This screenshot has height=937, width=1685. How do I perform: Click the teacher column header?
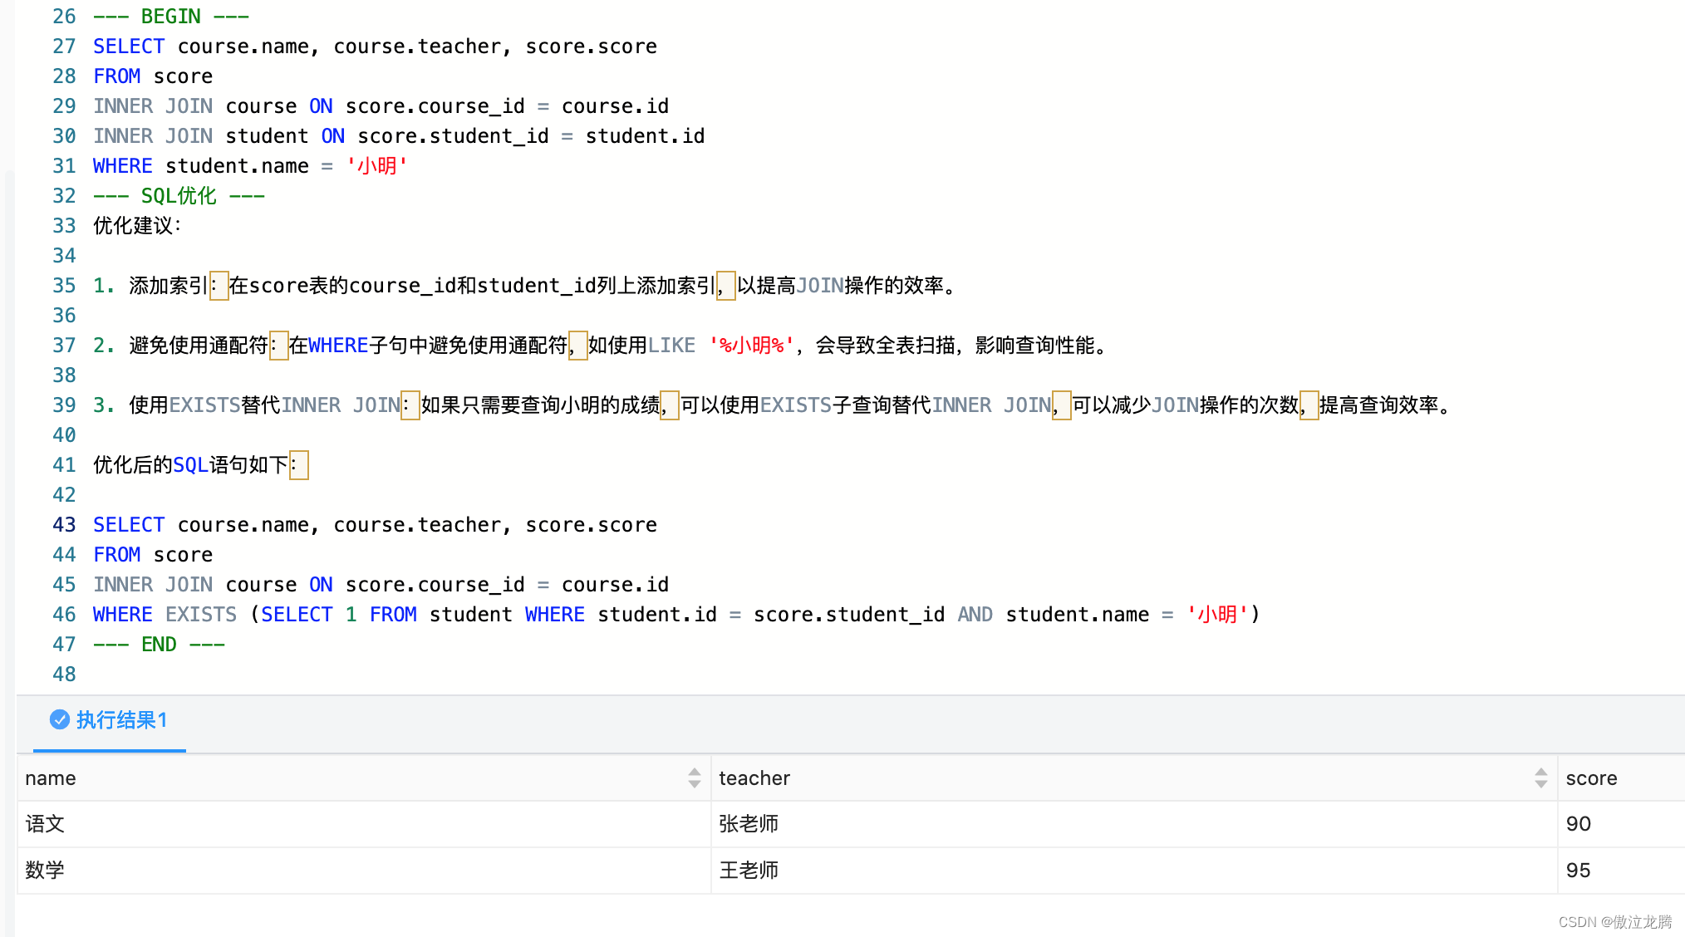pyautogui.click(x=754, y=778)
